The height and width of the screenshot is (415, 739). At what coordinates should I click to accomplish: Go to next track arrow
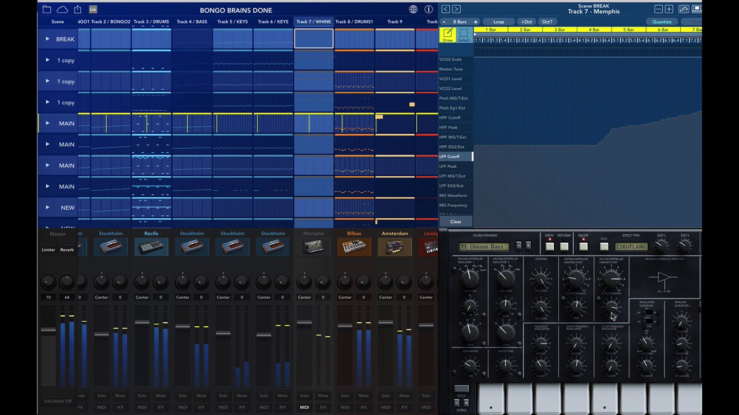pos(456,9)
